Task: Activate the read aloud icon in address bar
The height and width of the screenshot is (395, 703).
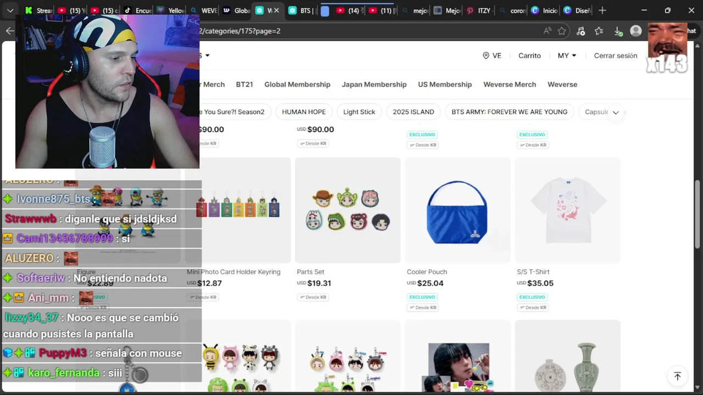Action: coord(547,31)
